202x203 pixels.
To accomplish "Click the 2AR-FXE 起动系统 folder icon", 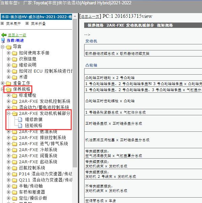I will (x=14, y=162).
